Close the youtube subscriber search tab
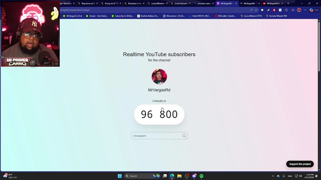The width and height of the screenshot is (321, 180). (x=213, y=3)
